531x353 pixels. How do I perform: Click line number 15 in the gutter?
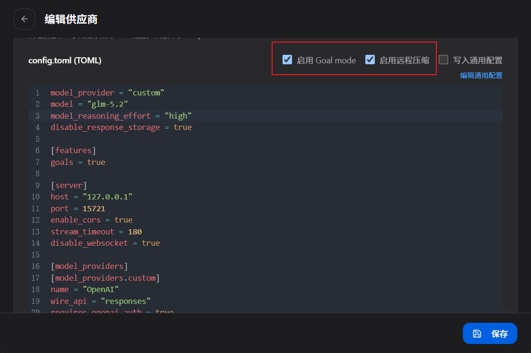(35, 255)
